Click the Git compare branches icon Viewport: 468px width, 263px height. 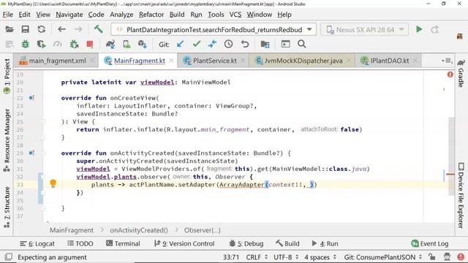(212, 44)
